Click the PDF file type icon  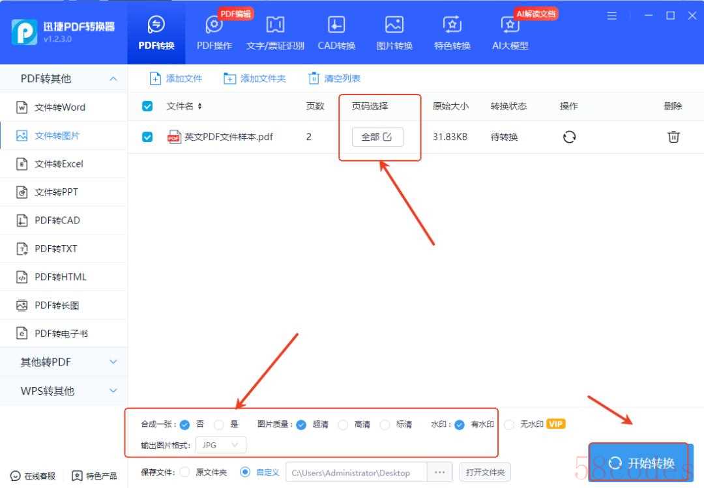click(x=174, y=136)
